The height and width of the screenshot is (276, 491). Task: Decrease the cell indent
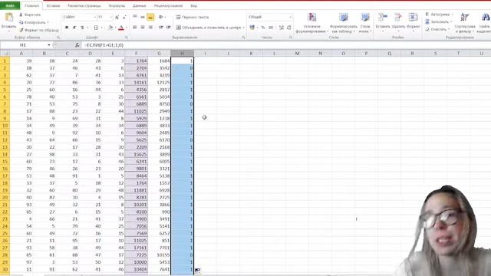coord(161,28)
